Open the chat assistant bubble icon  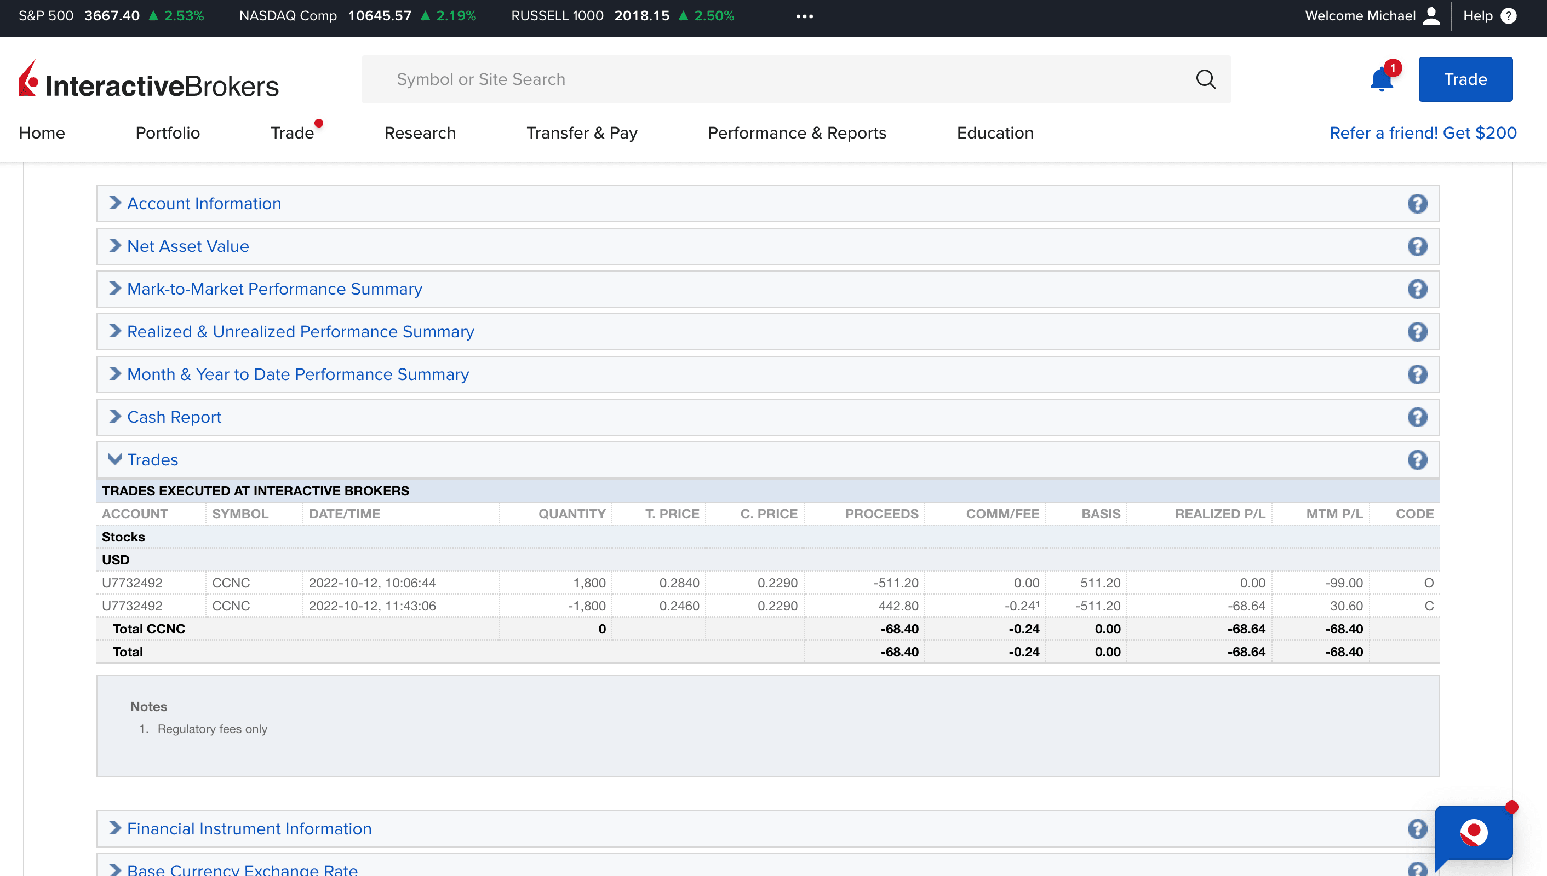1473,833
